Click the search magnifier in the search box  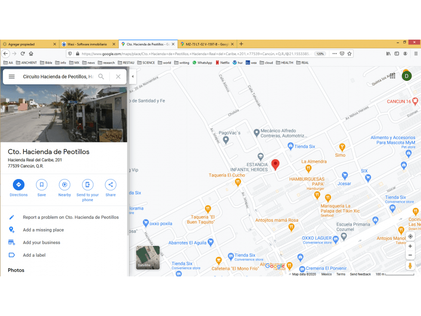click(101, 77)
